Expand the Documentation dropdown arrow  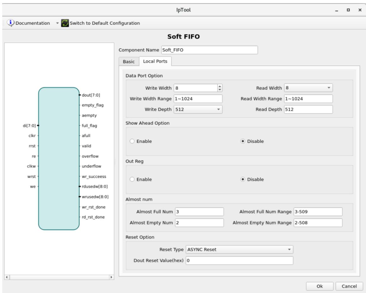[57, 23]
